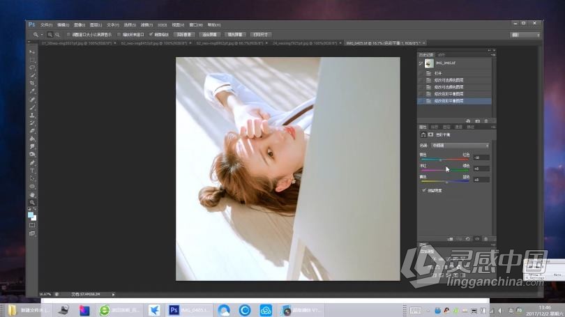Click 适合屏幕 button

point(209,35)
